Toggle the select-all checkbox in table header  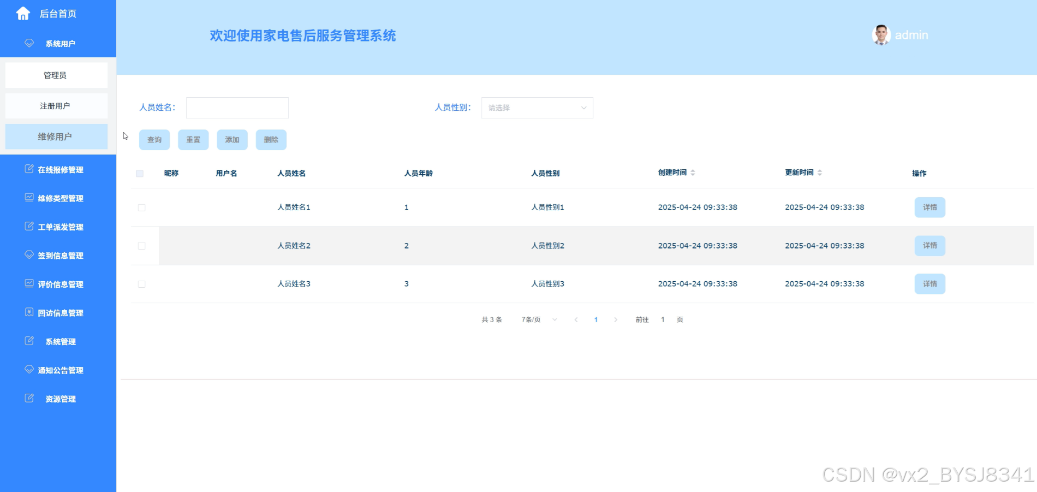coord(140,174)
